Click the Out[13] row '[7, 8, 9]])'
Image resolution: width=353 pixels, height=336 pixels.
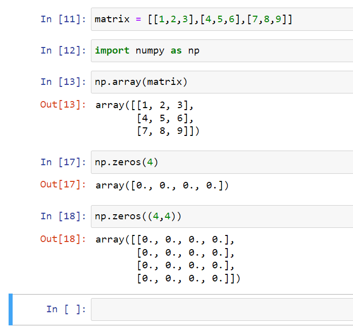[x=168, y=131]
